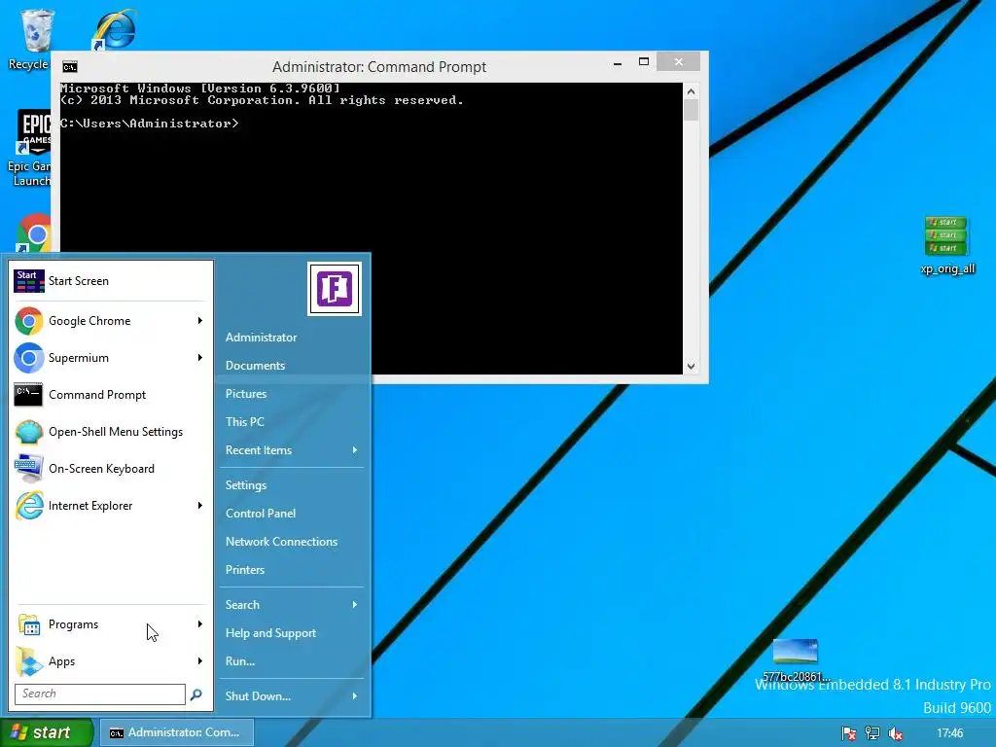Expand the Apps submenu arrow
The image size is (996, 747).
(200, 661)
